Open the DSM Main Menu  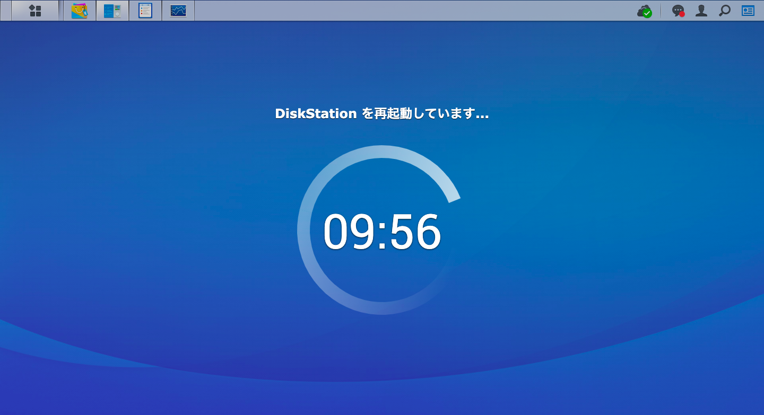(35, 11)
